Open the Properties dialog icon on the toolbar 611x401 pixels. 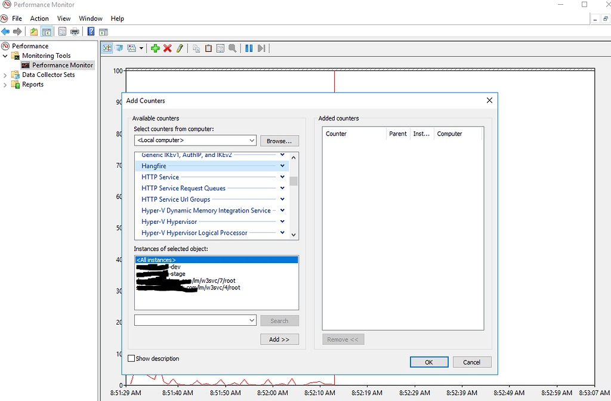(x=220, y=48)
